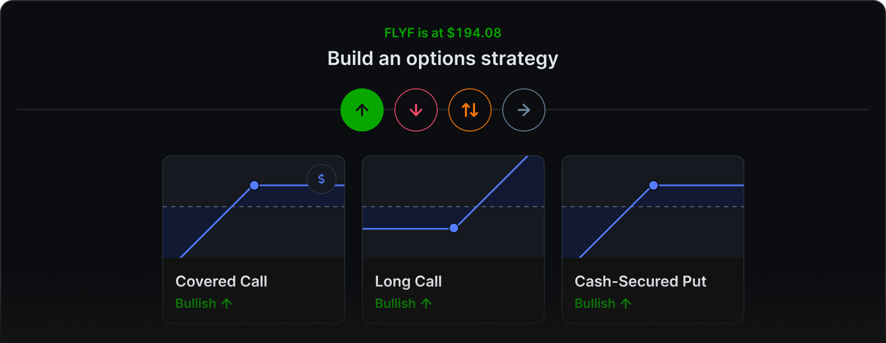Click the Bullish label under Long Call
This screenshot has height=343, width=886.
click(395, 304)
